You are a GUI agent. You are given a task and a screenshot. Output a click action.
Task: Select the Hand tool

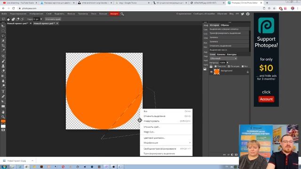tap(3, 112)
